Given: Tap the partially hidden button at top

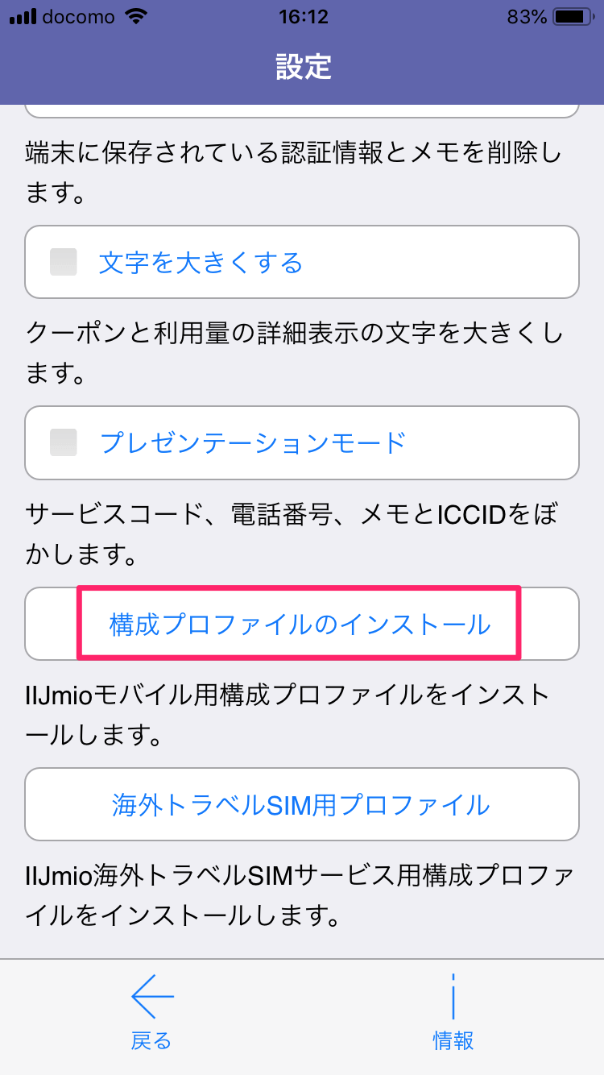Looking at the screenshot, I should tap(301, 110).
